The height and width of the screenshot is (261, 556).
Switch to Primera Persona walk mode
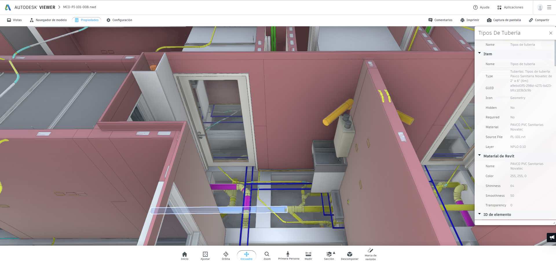[288, 256]
